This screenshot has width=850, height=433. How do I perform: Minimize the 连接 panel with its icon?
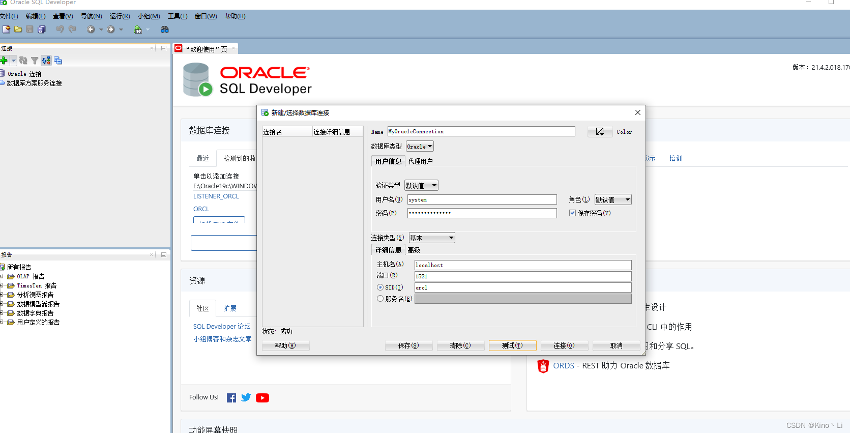[164, 48]
